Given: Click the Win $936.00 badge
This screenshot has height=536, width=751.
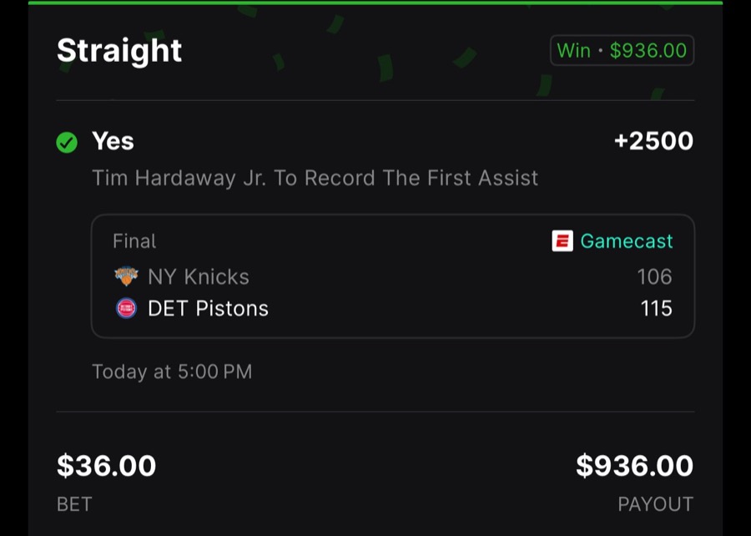Looking at the screenshot, I should click(x=622, y=50).
